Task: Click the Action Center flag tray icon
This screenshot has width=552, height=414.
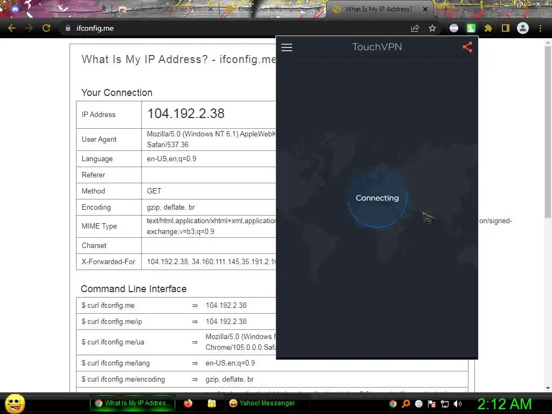Action: coord(432,404)
